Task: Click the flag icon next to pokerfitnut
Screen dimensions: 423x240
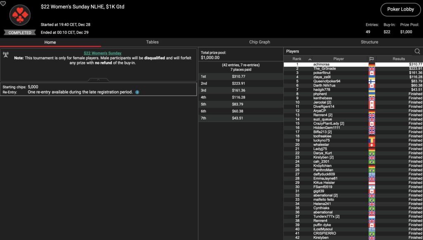Action: coord(371,73)
